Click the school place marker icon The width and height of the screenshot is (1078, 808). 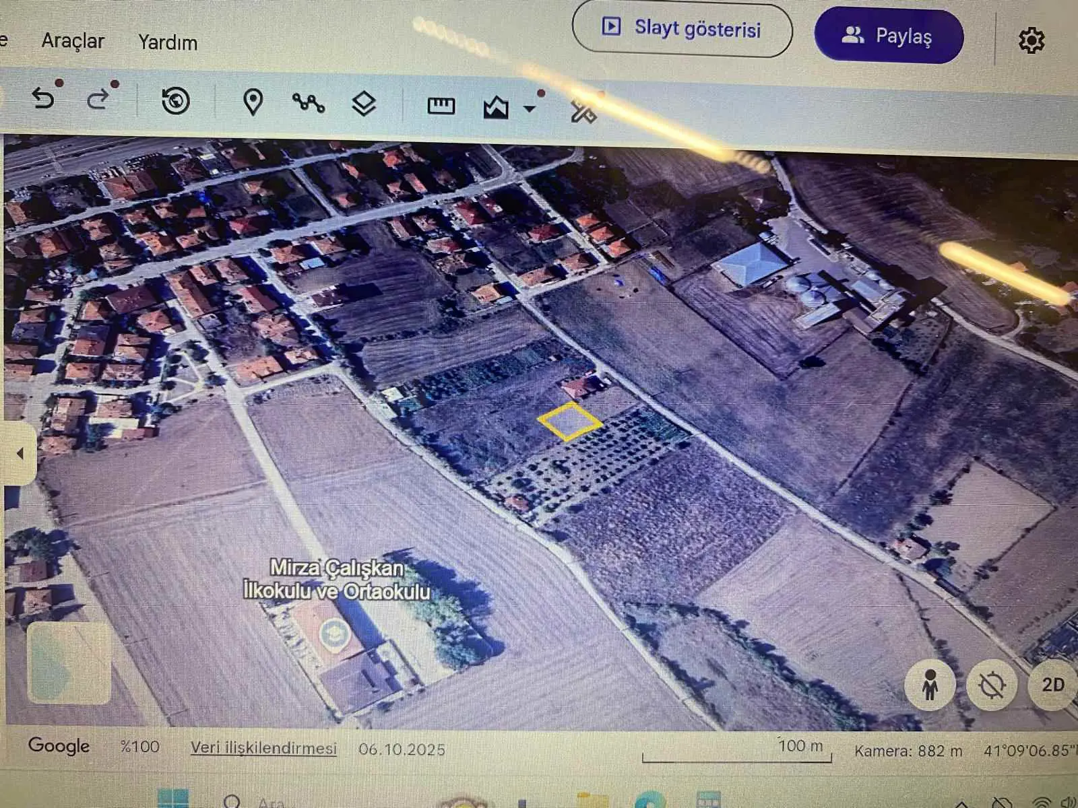334,634
